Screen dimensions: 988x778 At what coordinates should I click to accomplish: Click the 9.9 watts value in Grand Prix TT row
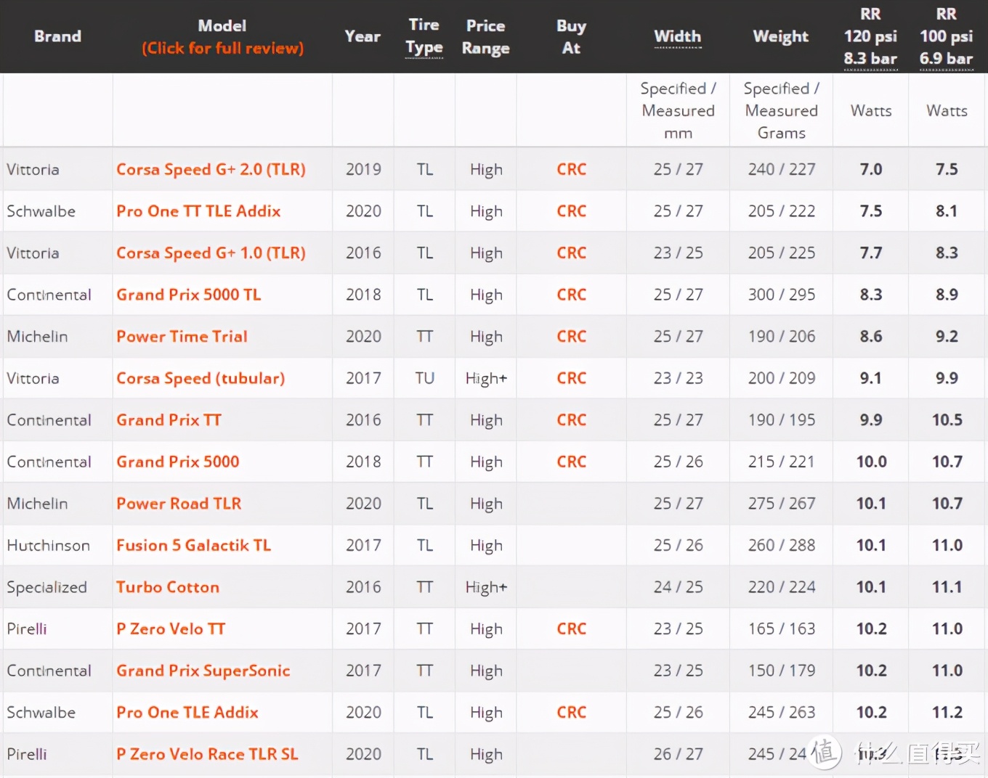[871, 419]
